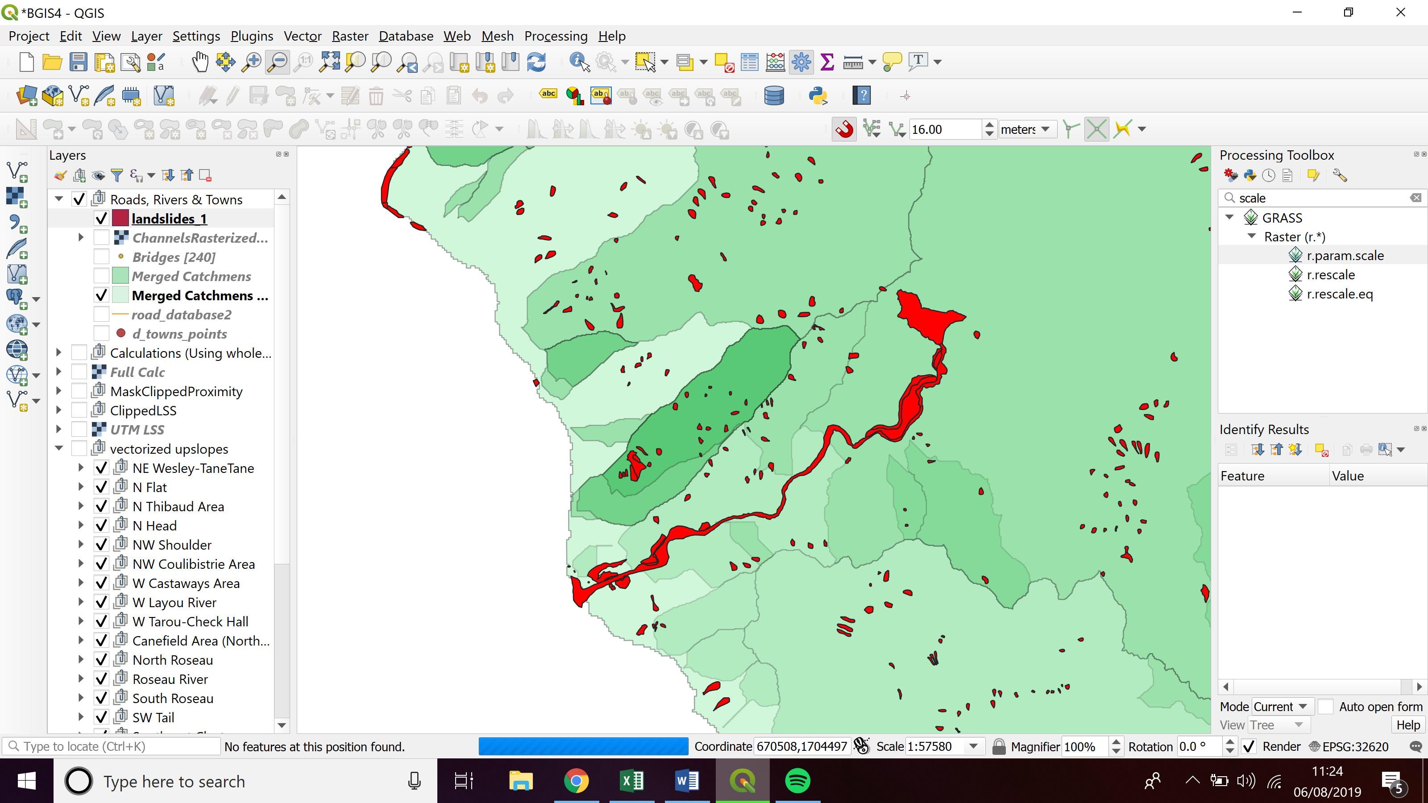Open the attribute table icon

click(750, 62)
